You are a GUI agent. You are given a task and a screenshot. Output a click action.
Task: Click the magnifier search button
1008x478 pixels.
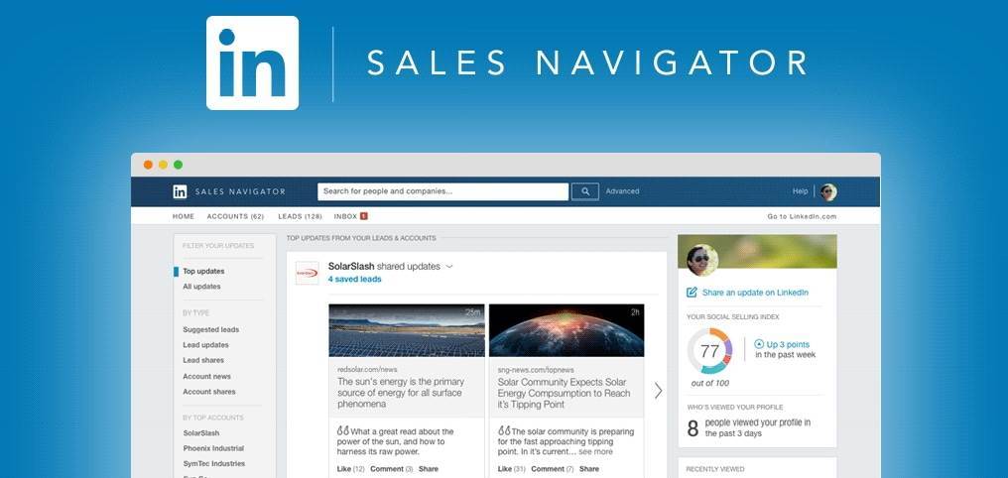(x=585, y=191)
